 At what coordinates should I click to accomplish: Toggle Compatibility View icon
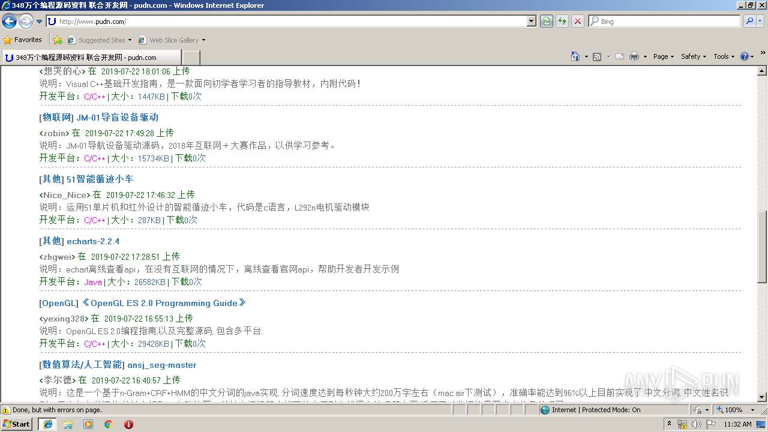click(x=547, y=22)
